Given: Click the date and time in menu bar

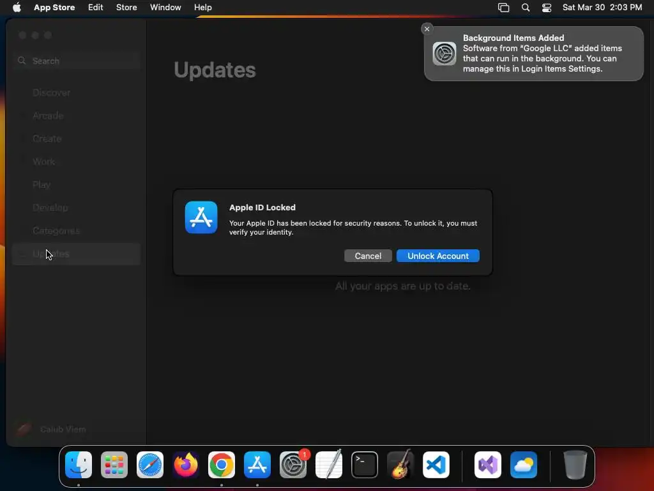Looking at the screenshot, I should click(x=602, y=8).
